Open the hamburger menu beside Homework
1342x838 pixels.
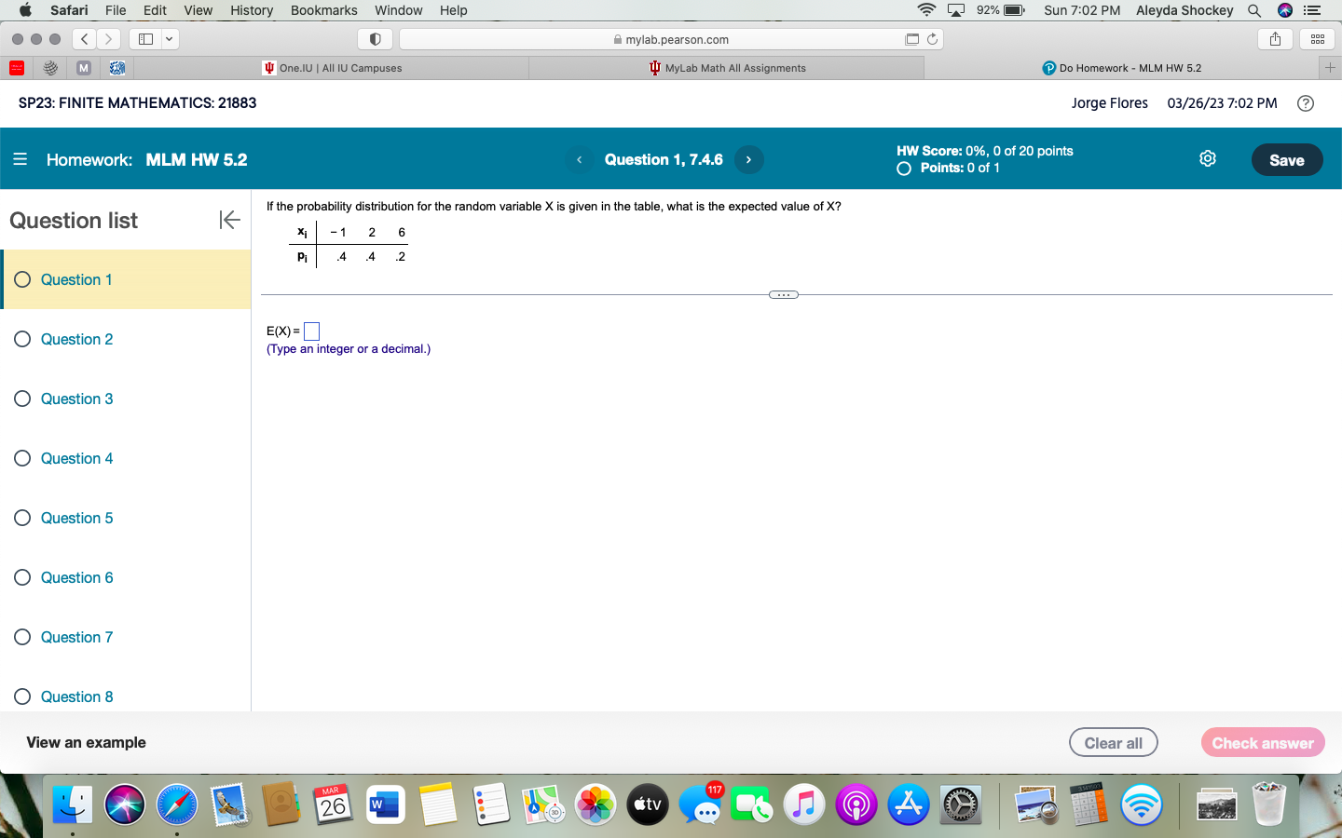tap(20, 159)
